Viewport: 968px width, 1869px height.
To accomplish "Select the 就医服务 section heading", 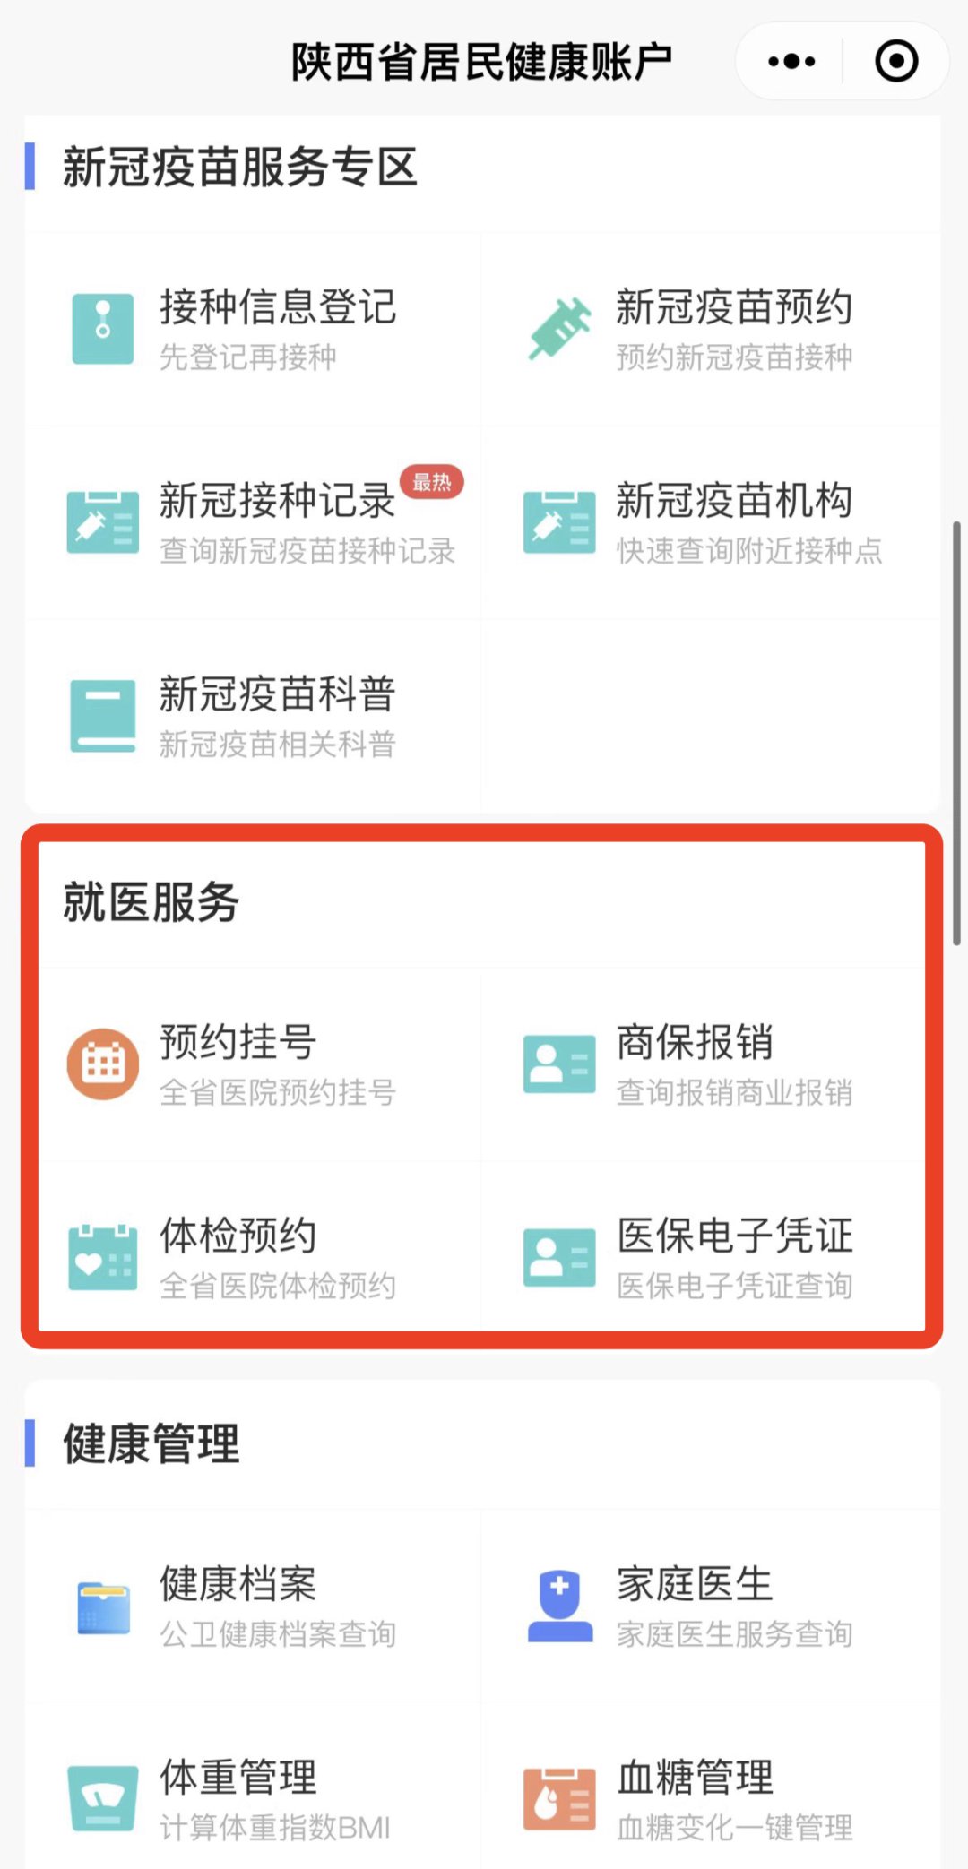I will (x=151, y=901).
